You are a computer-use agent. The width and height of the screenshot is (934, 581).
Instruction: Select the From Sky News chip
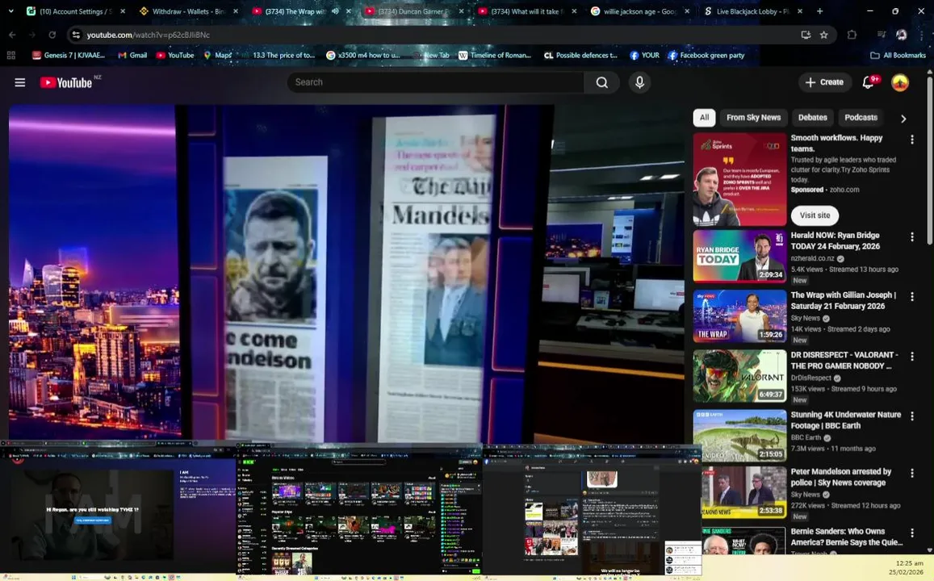[753, 117]
